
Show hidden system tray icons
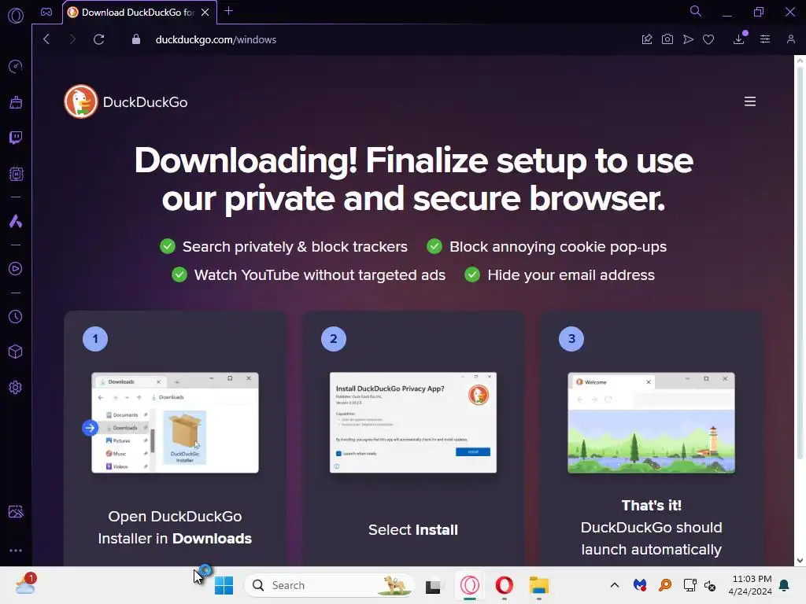614,585
